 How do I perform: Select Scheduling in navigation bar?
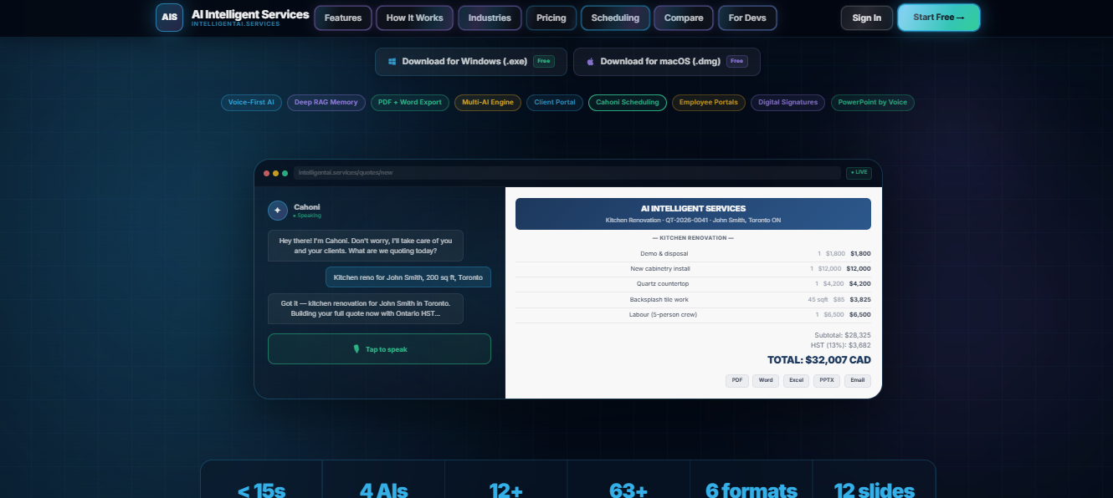[615, 18]
